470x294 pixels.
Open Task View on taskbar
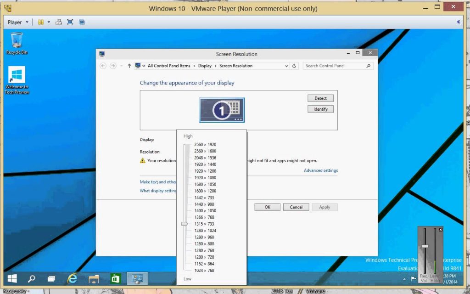click(51, 279)
